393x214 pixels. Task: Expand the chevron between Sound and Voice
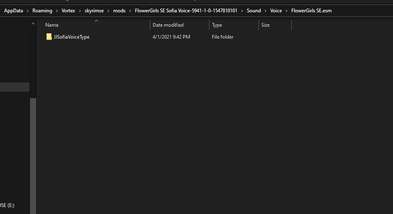pos(265,11)
